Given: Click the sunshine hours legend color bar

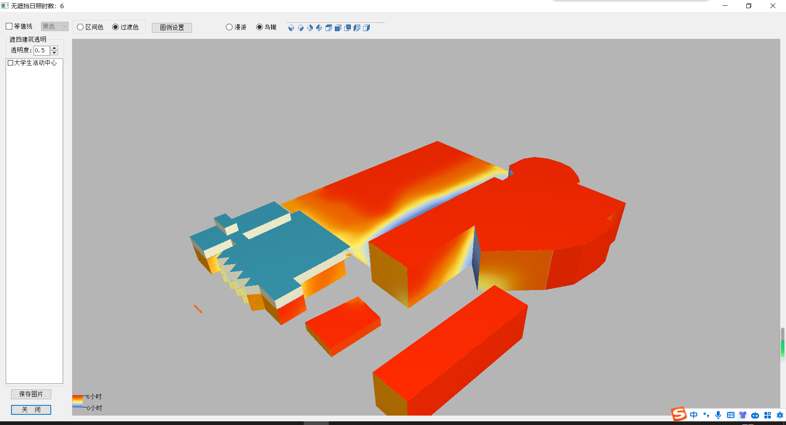Looking at the screenshot, I should click(x=77, y=401).
